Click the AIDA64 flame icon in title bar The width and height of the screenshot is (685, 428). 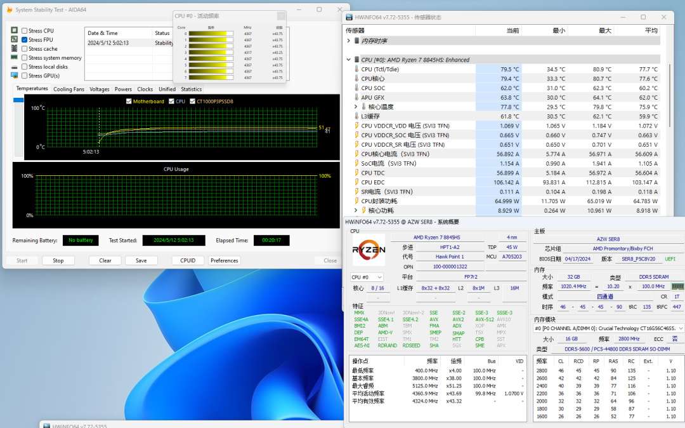[x=9, y=10]
